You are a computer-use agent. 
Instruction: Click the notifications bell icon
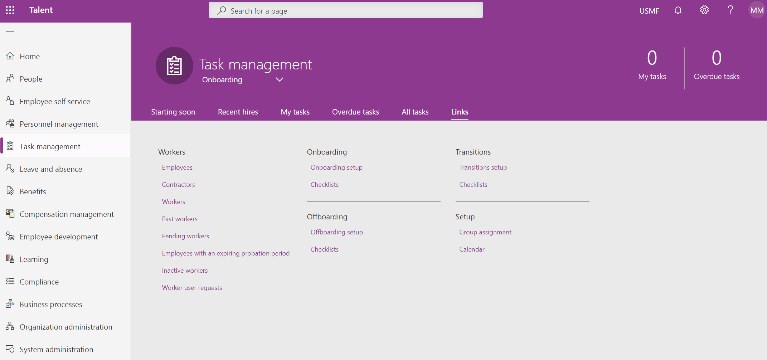pyautogui.click(x=678, y=10)
